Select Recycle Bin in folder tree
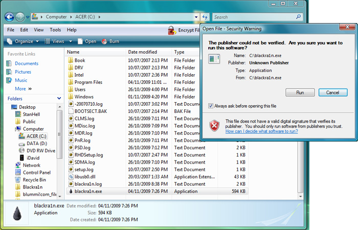This screenshot has height=230, width=358. [34, 180]
